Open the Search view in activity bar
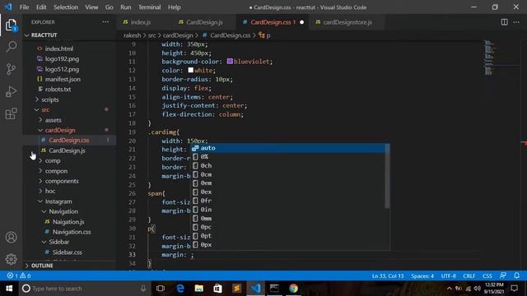 pyautogui.click(x=11, y=47)
